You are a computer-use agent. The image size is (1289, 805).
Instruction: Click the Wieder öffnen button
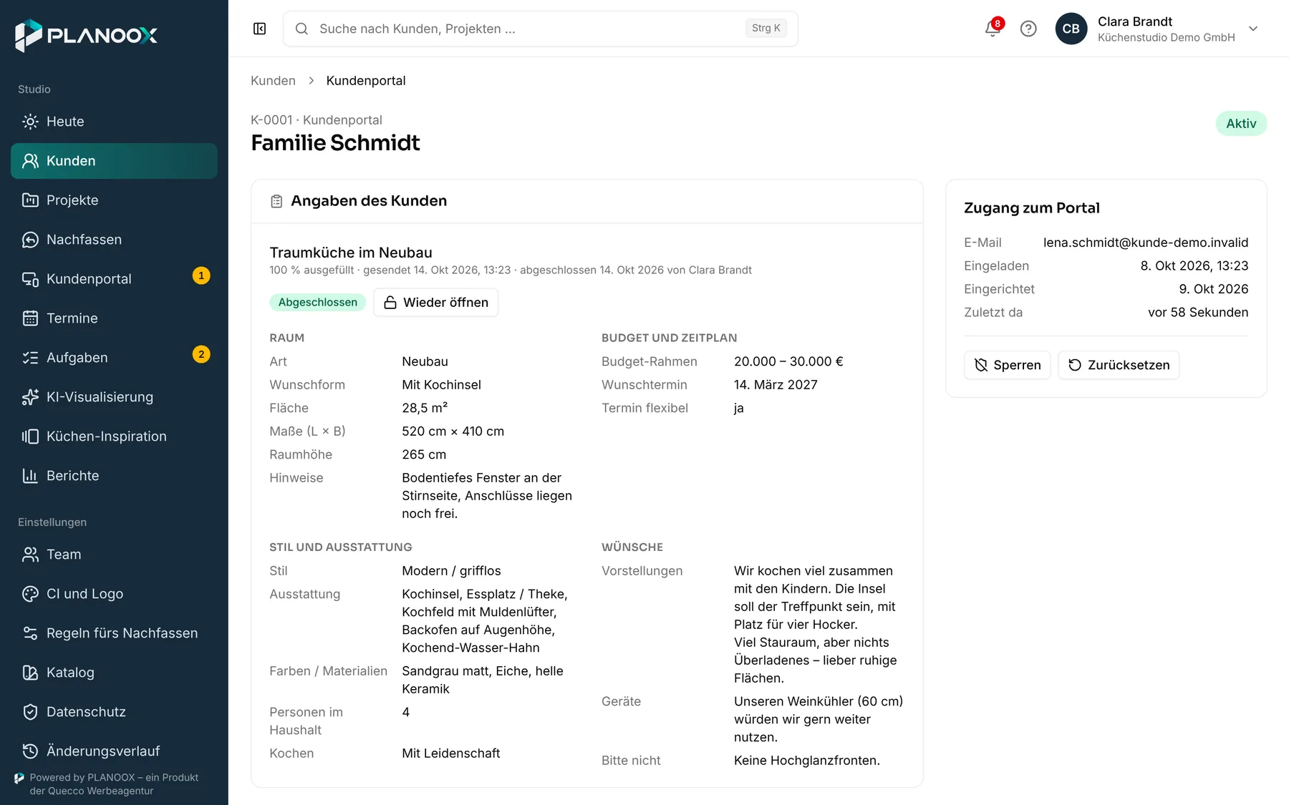(435, 303)
